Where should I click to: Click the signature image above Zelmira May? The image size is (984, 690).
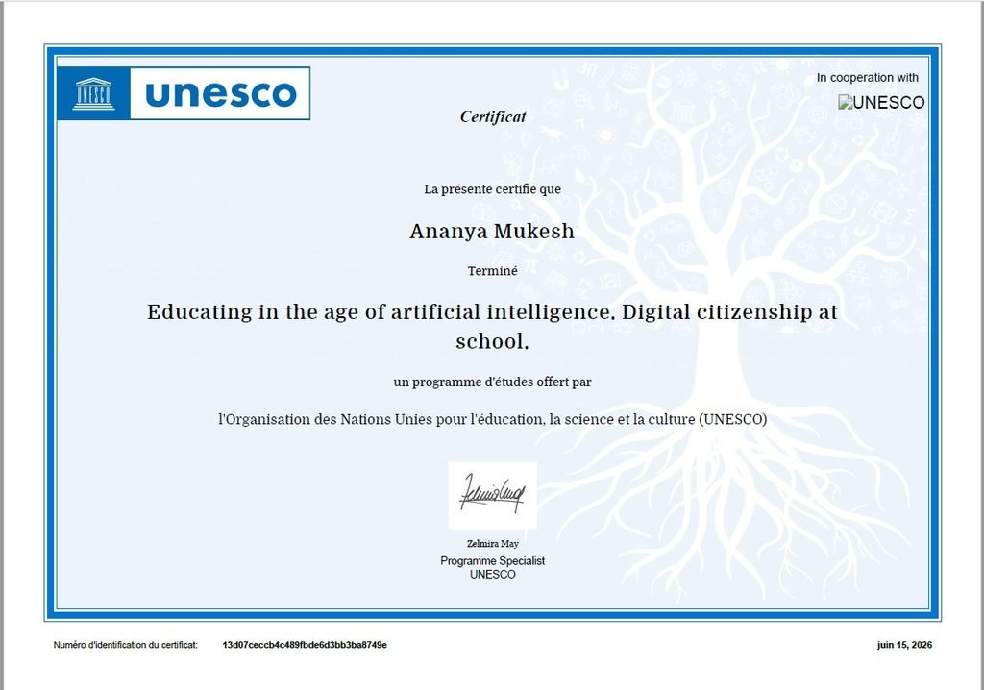tap(493, 495)
